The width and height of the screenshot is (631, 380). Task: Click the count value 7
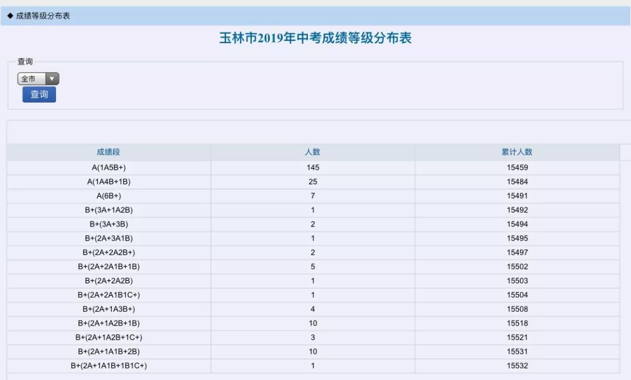pyautogui.click(x=313, y=196)
